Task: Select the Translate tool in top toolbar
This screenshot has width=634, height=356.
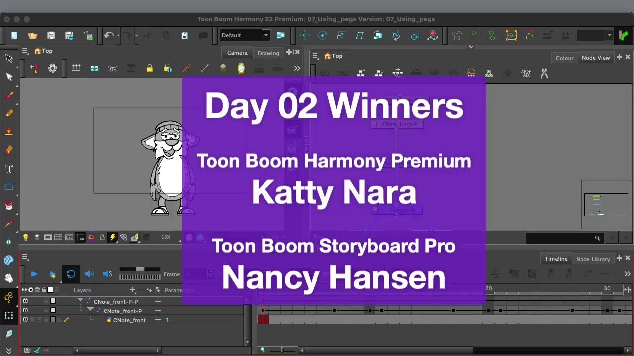Action: click(x=304, y=35)
